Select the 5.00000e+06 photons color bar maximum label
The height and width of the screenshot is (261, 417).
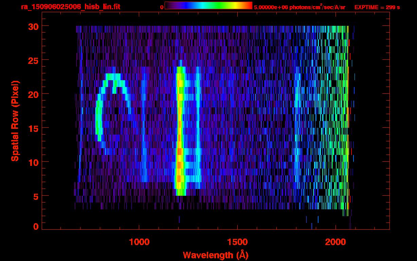(x=300, y=7)
